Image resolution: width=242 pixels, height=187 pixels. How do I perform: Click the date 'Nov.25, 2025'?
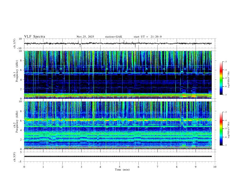(x=85, y=37)
